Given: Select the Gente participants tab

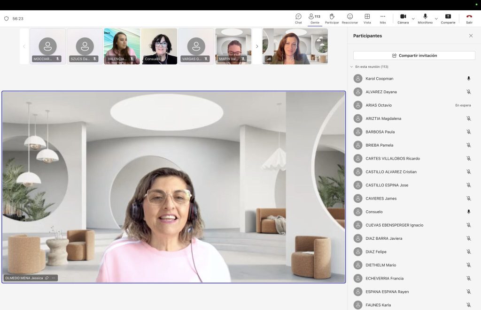Looking at the screenshot, I should coord(315,18).
